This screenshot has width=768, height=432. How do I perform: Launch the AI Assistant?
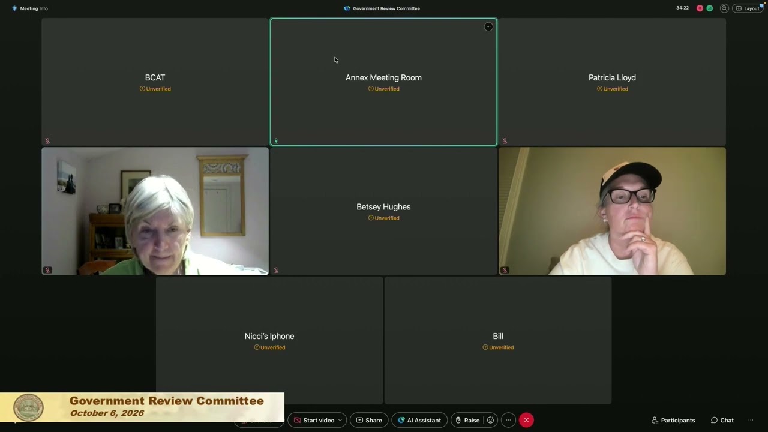pos(419,420)
